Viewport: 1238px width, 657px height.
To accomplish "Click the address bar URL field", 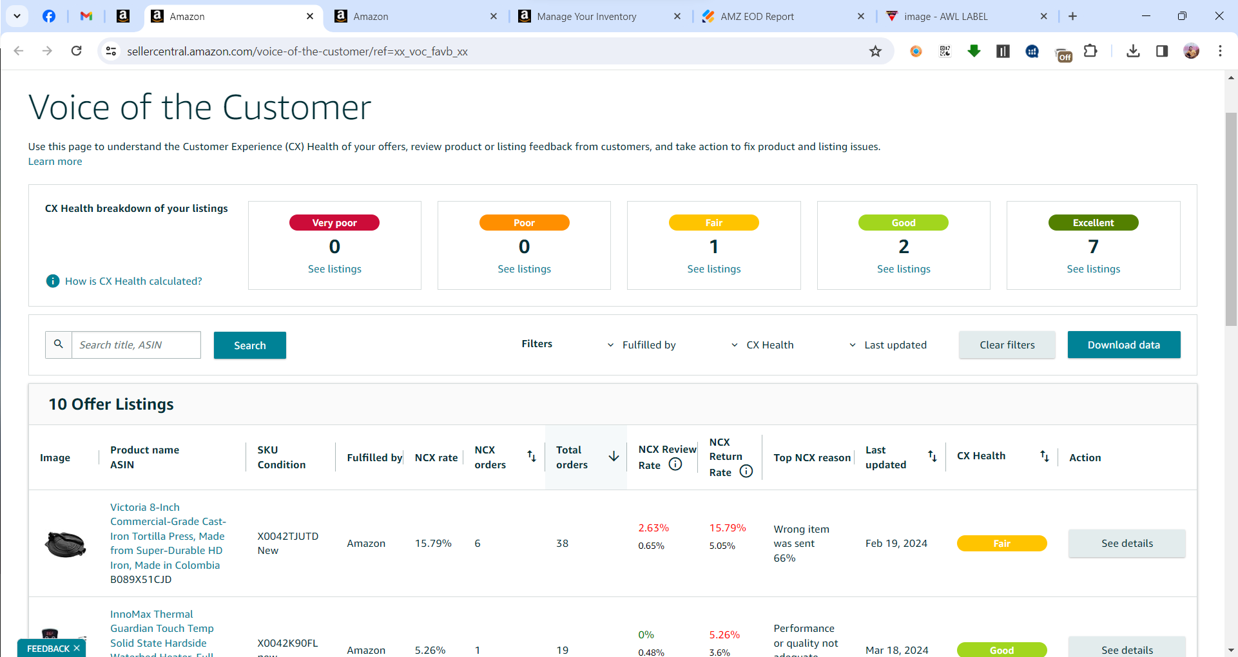I will point(490,51).
